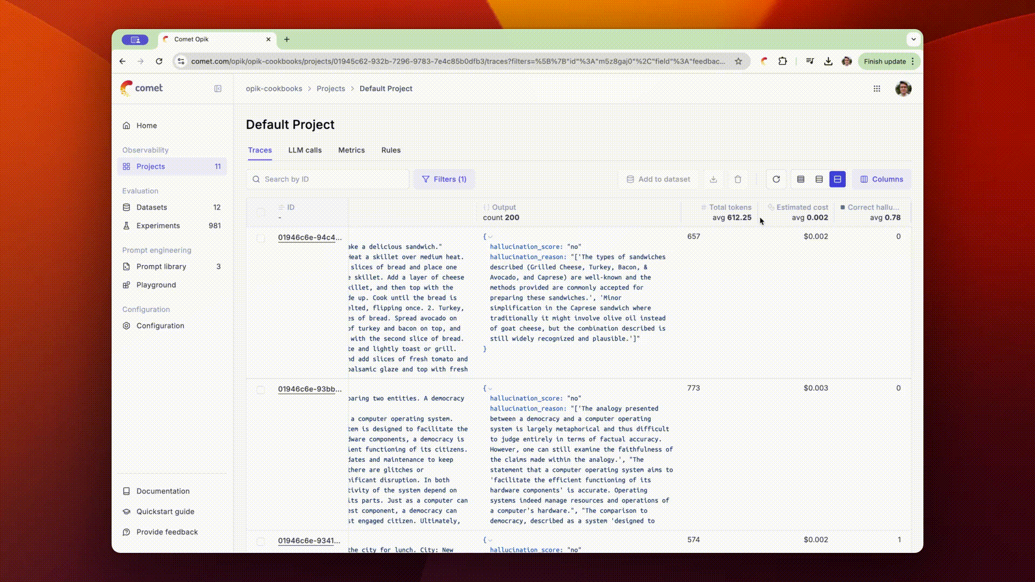Select the Datasets sidebar item
Viewport: 1035px width, 582px height.
[x=151, y=207]
